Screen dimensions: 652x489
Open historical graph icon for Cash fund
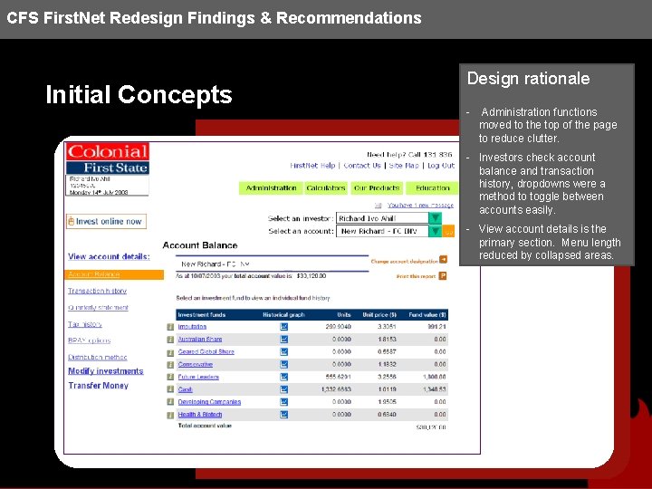click(x=284, y=389)
